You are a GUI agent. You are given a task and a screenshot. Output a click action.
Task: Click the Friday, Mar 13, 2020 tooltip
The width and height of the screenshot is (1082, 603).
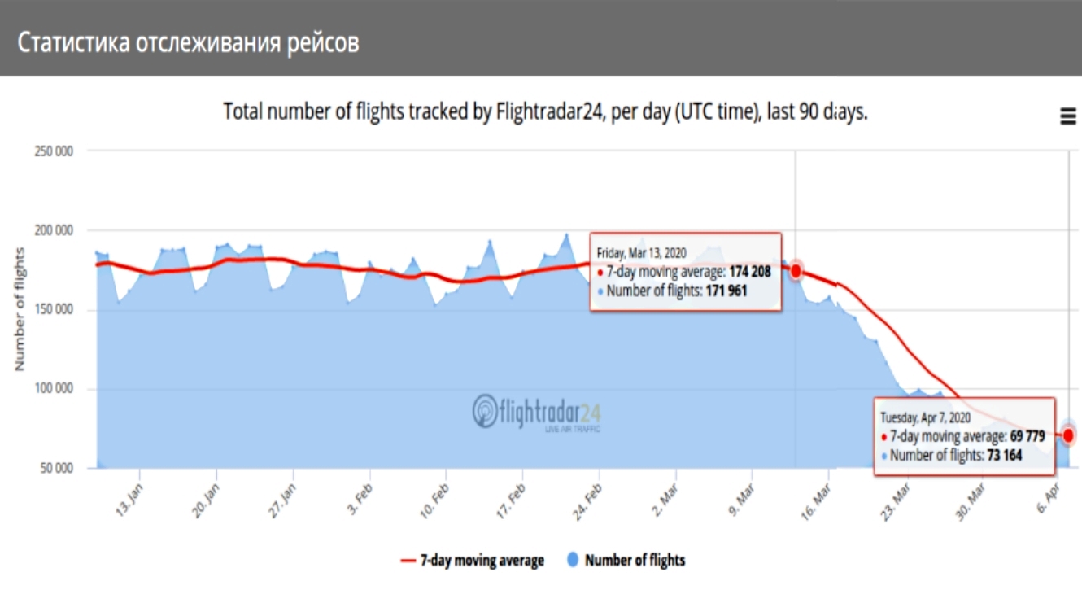pyautogui.click(x=686, y=272)
